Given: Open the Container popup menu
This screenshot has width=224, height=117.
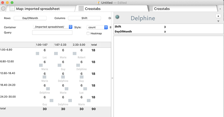Looking at the screenshot, I should (53, 27).
